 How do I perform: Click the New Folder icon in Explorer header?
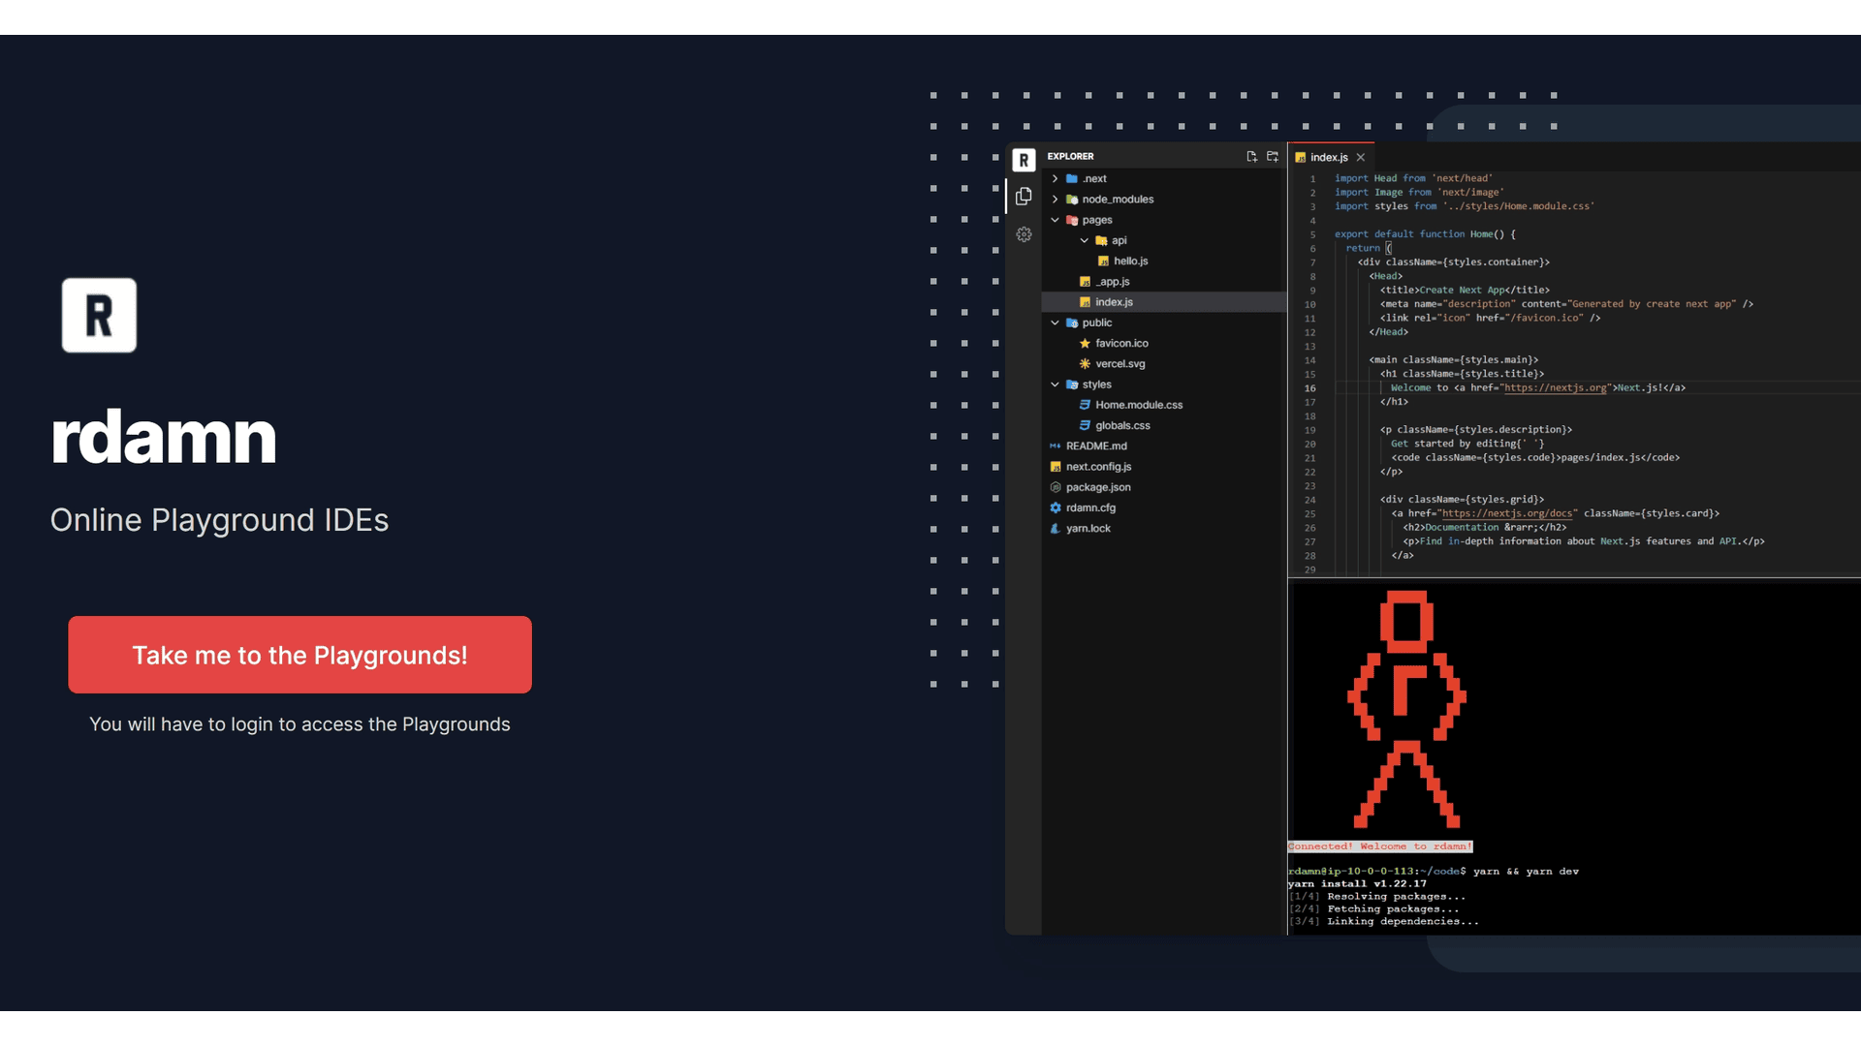click(1272, 156)
